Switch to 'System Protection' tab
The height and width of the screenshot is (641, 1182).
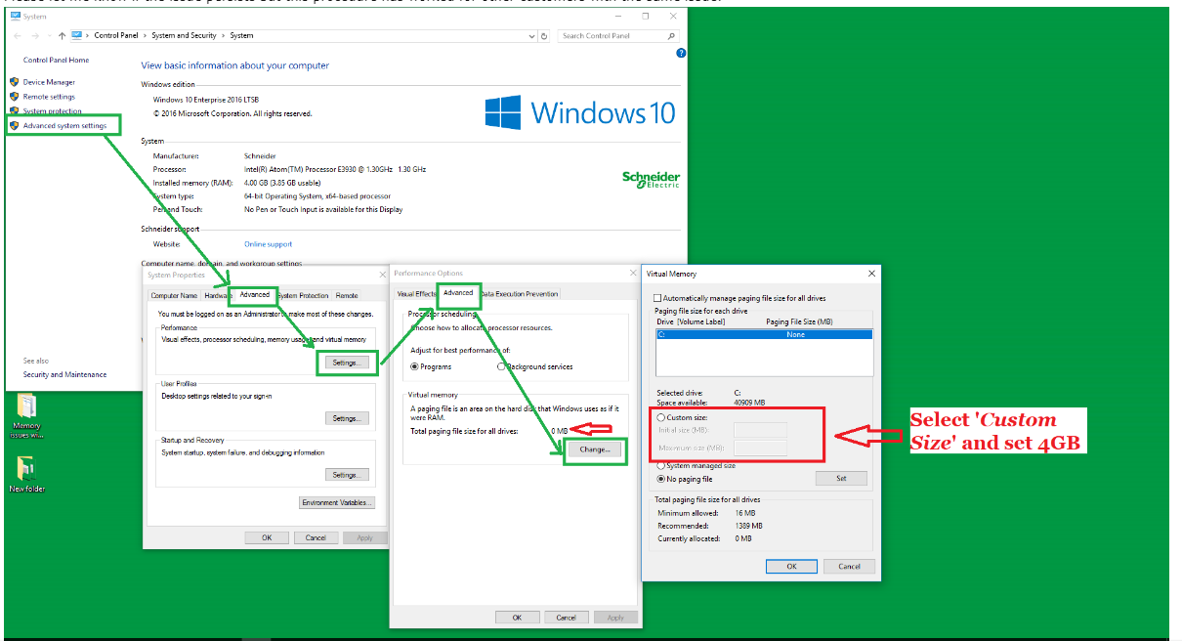[x=304, y=295]
